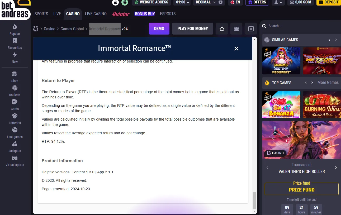The image size is (341, 215).
Task: Click the Bet Andreas logo
Action: (15, 10)
